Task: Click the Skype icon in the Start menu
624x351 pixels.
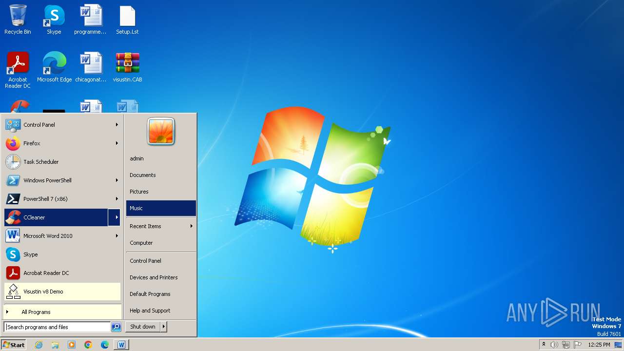Action: [13, 254]
